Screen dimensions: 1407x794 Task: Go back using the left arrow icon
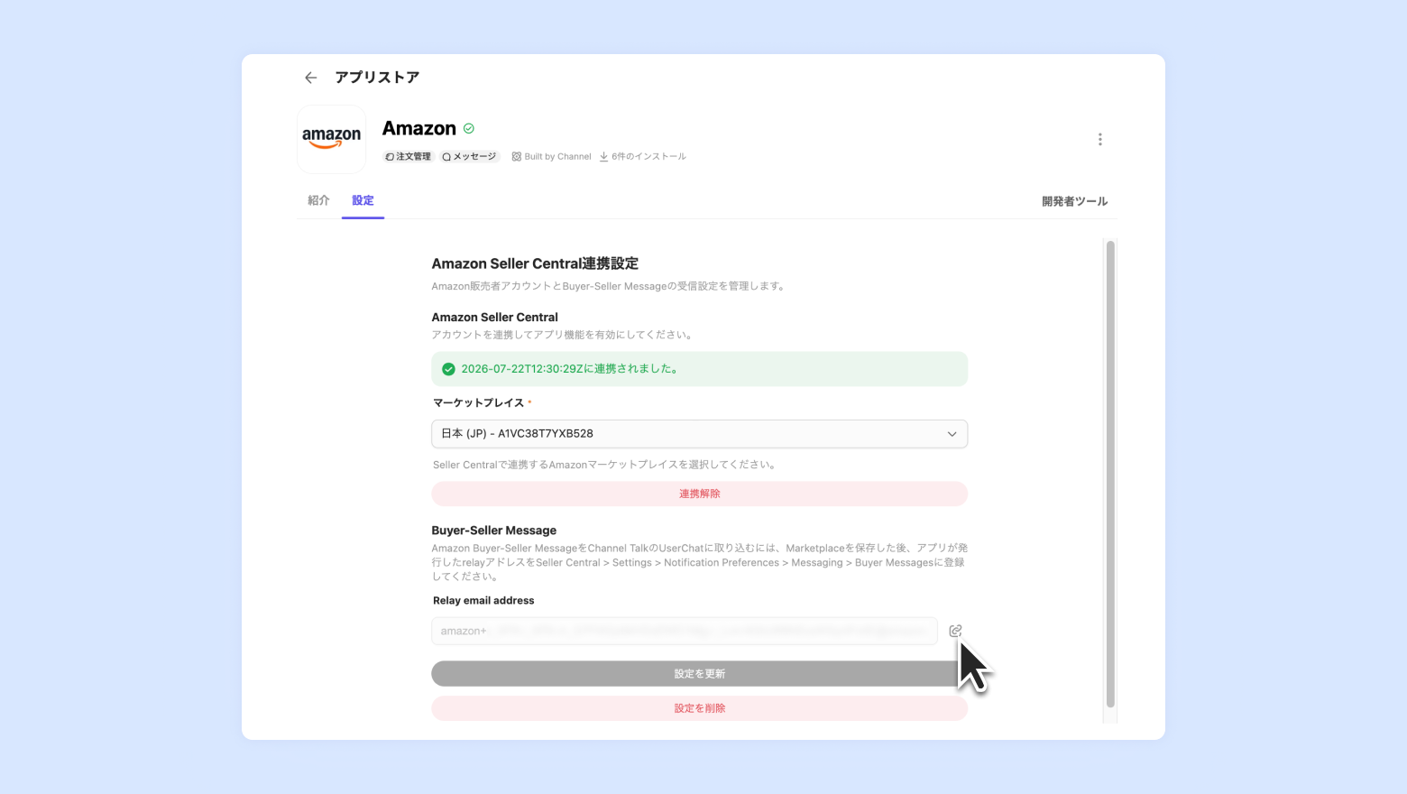311,78
